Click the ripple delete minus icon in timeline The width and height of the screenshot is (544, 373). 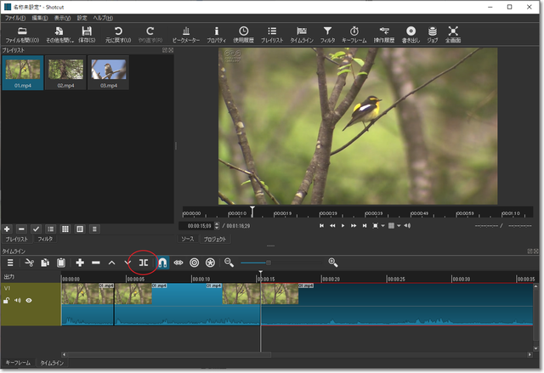coord(95,263)
